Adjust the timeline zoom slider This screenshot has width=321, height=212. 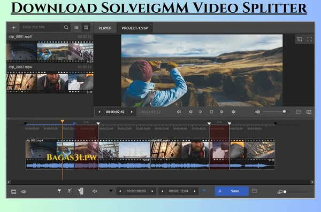pyautogui.click(x=298, y=192)
